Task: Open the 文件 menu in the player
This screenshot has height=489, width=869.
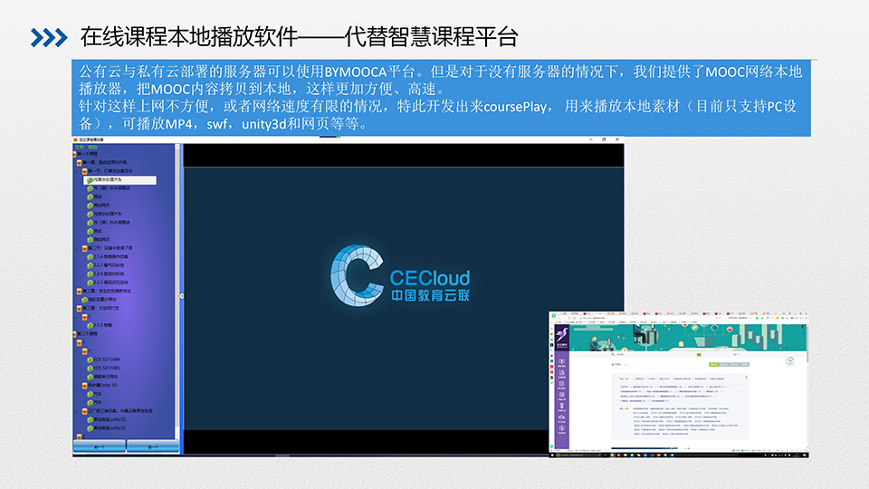Action: point(78,147)
